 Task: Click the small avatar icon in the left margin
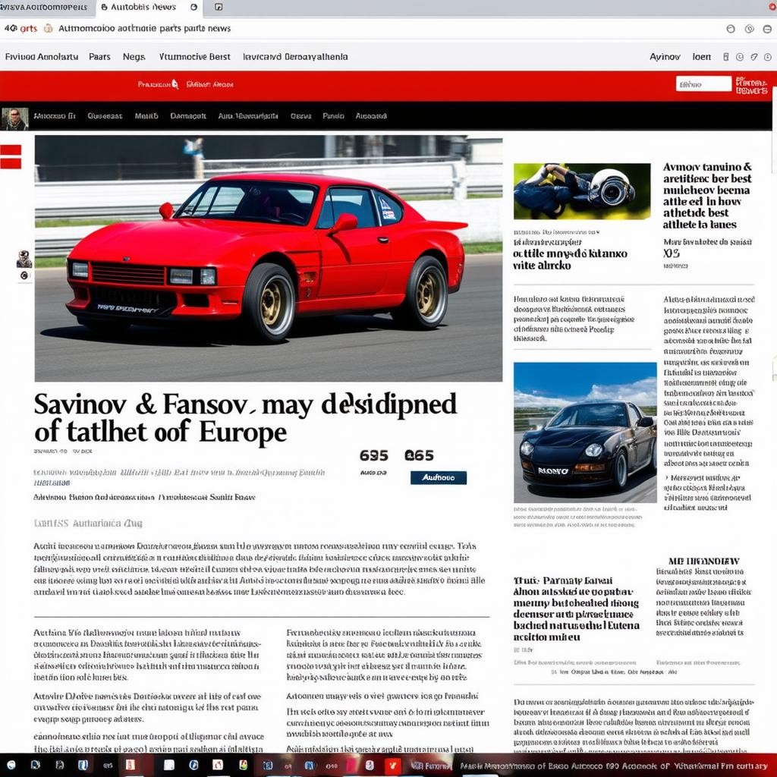point(24,259)
